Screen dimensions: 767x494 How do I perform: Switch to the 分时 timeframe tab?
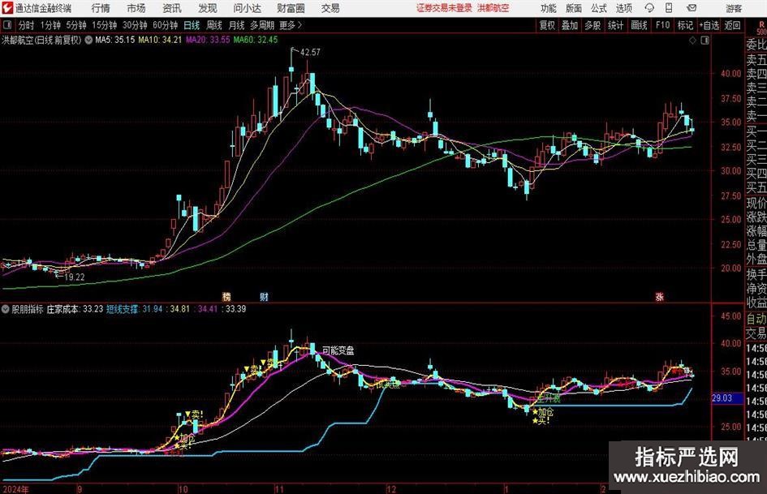[26, 25]
